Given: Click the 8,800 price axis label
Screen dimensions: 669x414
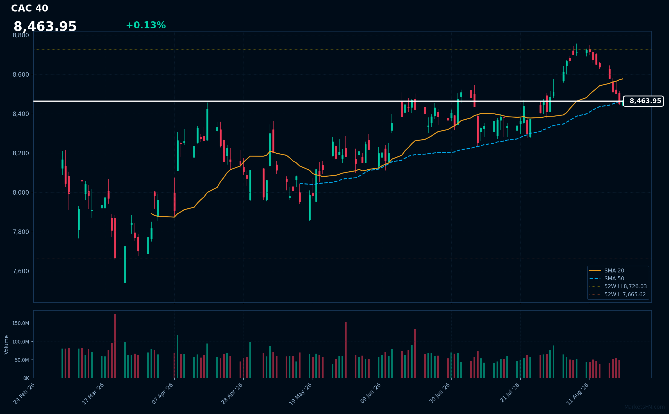Looking at the screenshot, I should pyautogui.click(x=21, y=35).
